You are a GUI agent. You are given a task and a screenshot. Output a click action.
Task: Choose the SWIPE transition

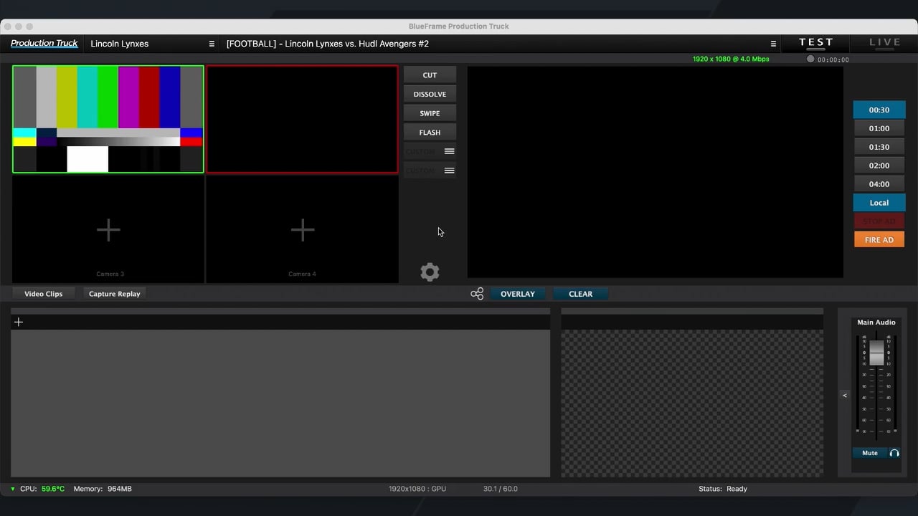click(x=430, y=113)
